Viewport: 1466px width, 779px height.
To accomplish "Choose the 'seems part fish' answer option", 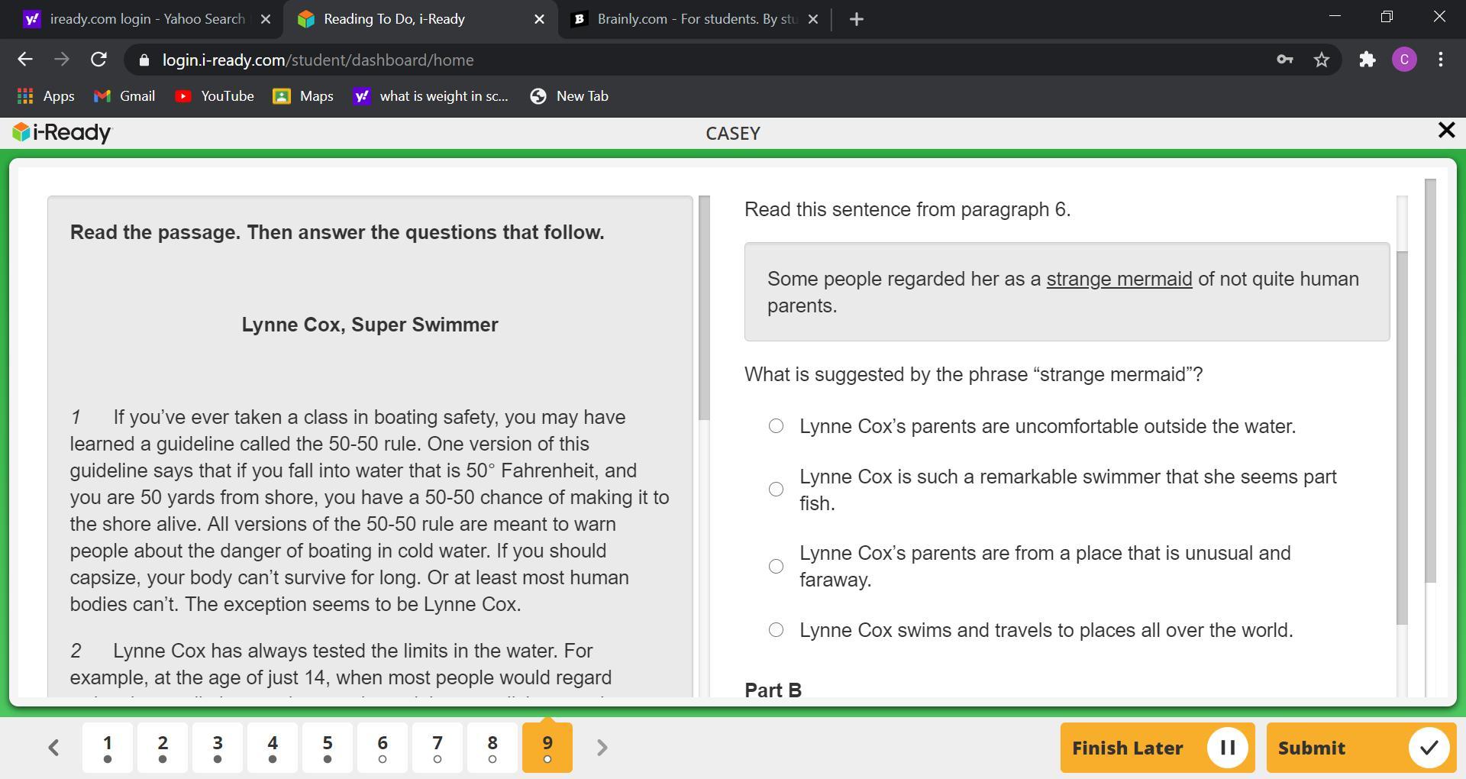I will [776, 490].
